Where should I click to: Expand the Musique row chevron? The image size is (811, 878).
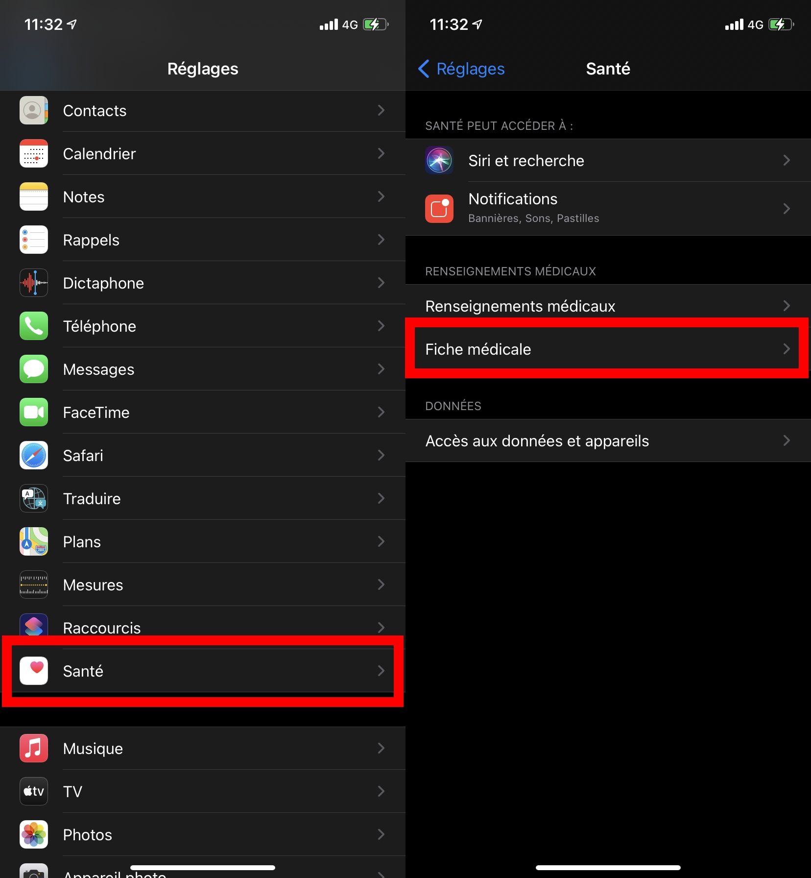381,749
